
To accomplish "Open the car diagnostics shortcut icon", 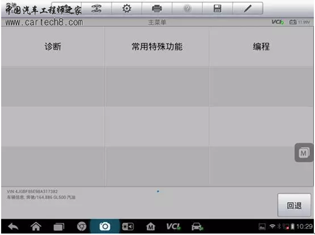I will coord(197,227).
